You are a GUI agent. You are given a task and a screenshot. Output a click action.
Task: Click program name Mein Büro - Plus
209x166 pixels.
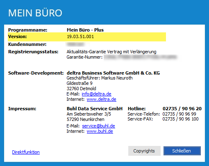click(x=85, y=30)
